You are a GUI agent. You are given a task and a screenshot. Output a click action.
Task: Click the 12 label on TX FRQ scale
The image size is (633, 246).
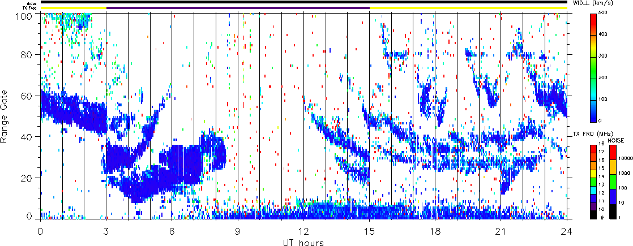(x=601, y=193)
